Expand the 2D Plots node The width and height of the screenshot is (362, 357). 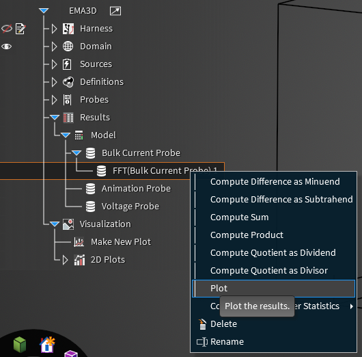point(65,260)
